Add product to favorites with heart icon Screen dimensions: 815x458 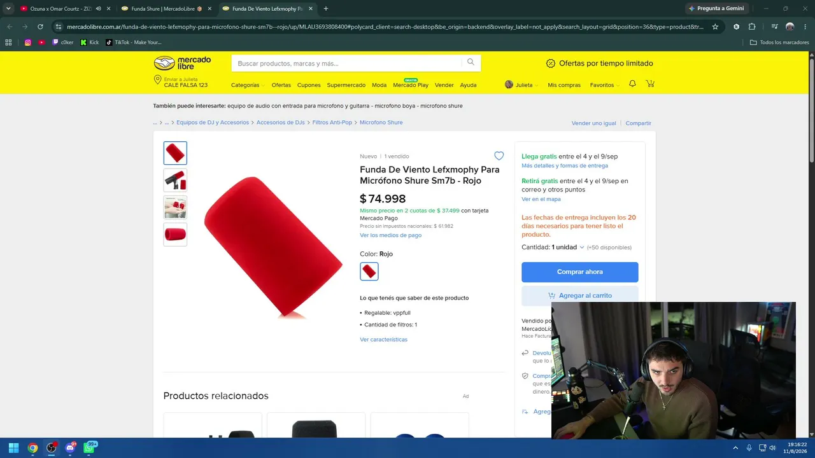(x=499, y=156)
